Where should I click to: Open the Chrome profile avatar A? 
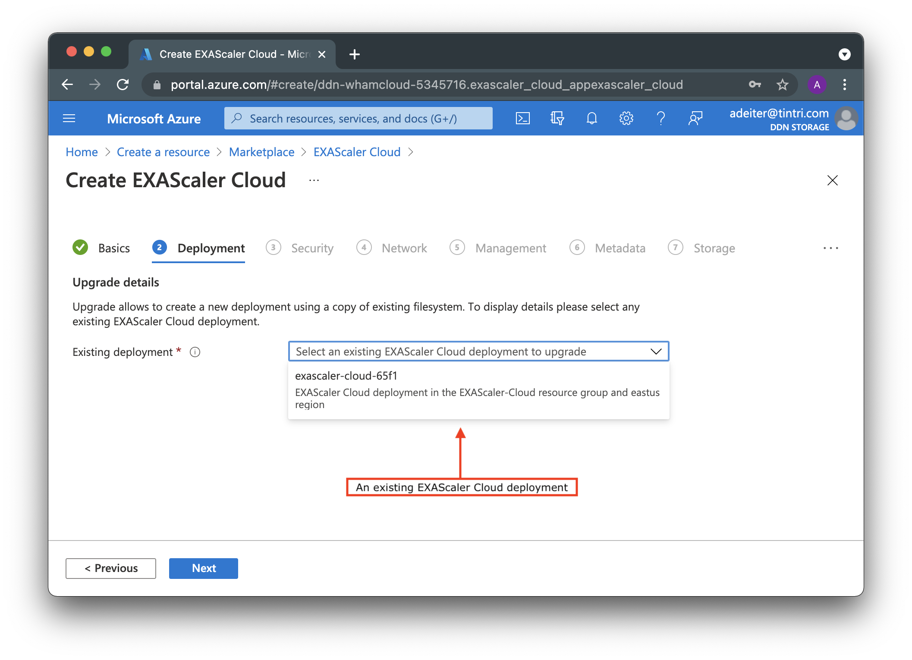click(817, 85)
